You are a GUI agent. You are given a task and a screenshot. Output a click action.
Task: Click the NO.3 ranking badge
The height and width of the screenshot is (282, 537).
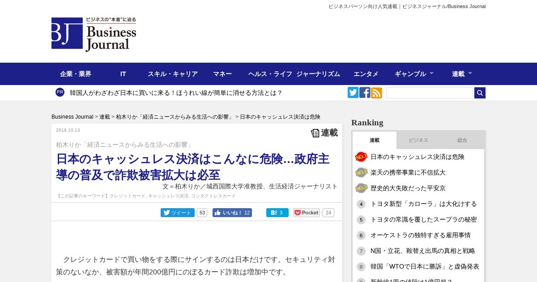(x=361, y=188)
